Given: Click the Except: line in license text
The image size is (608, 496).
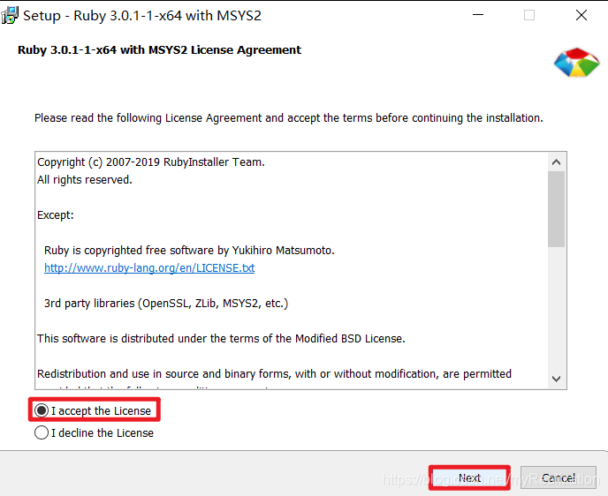Looking at the screenshot, I should [56, 214].
